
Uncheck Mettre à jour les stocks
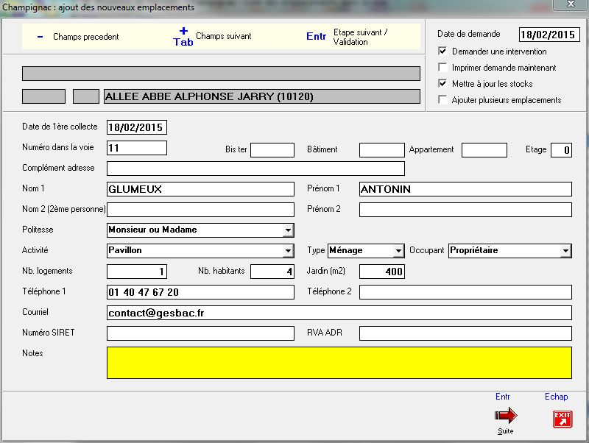442,84
